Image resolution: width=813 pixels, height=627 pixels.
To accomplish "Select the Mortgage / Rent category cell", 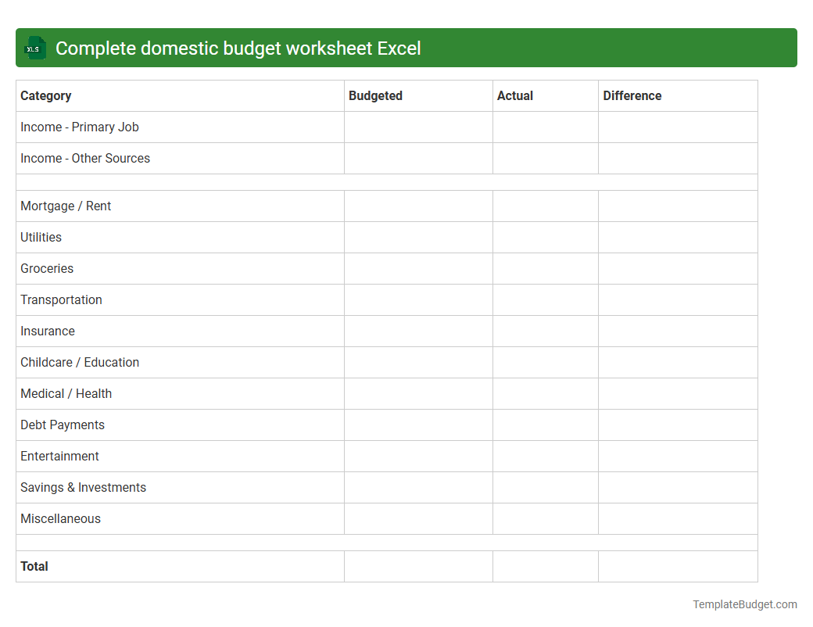I will point(66,206).
